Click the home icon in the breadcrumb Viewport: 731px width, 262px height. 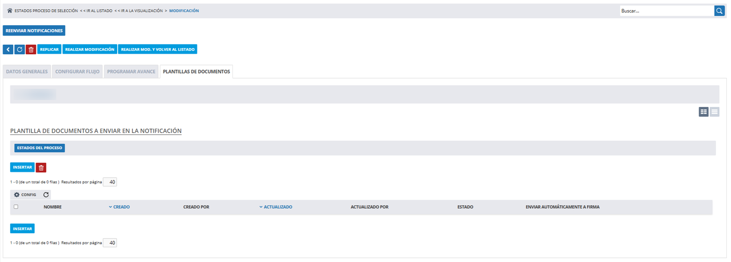pyautogui.click(x=10, y=11)
